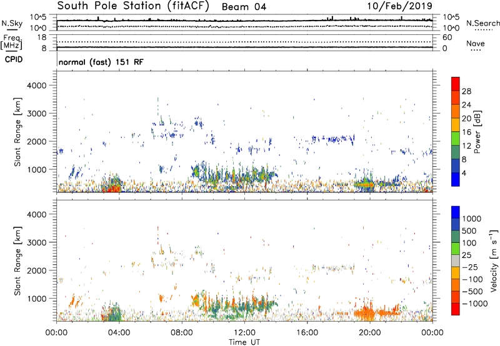Click the "4" power colorbar label

(464, 174)
